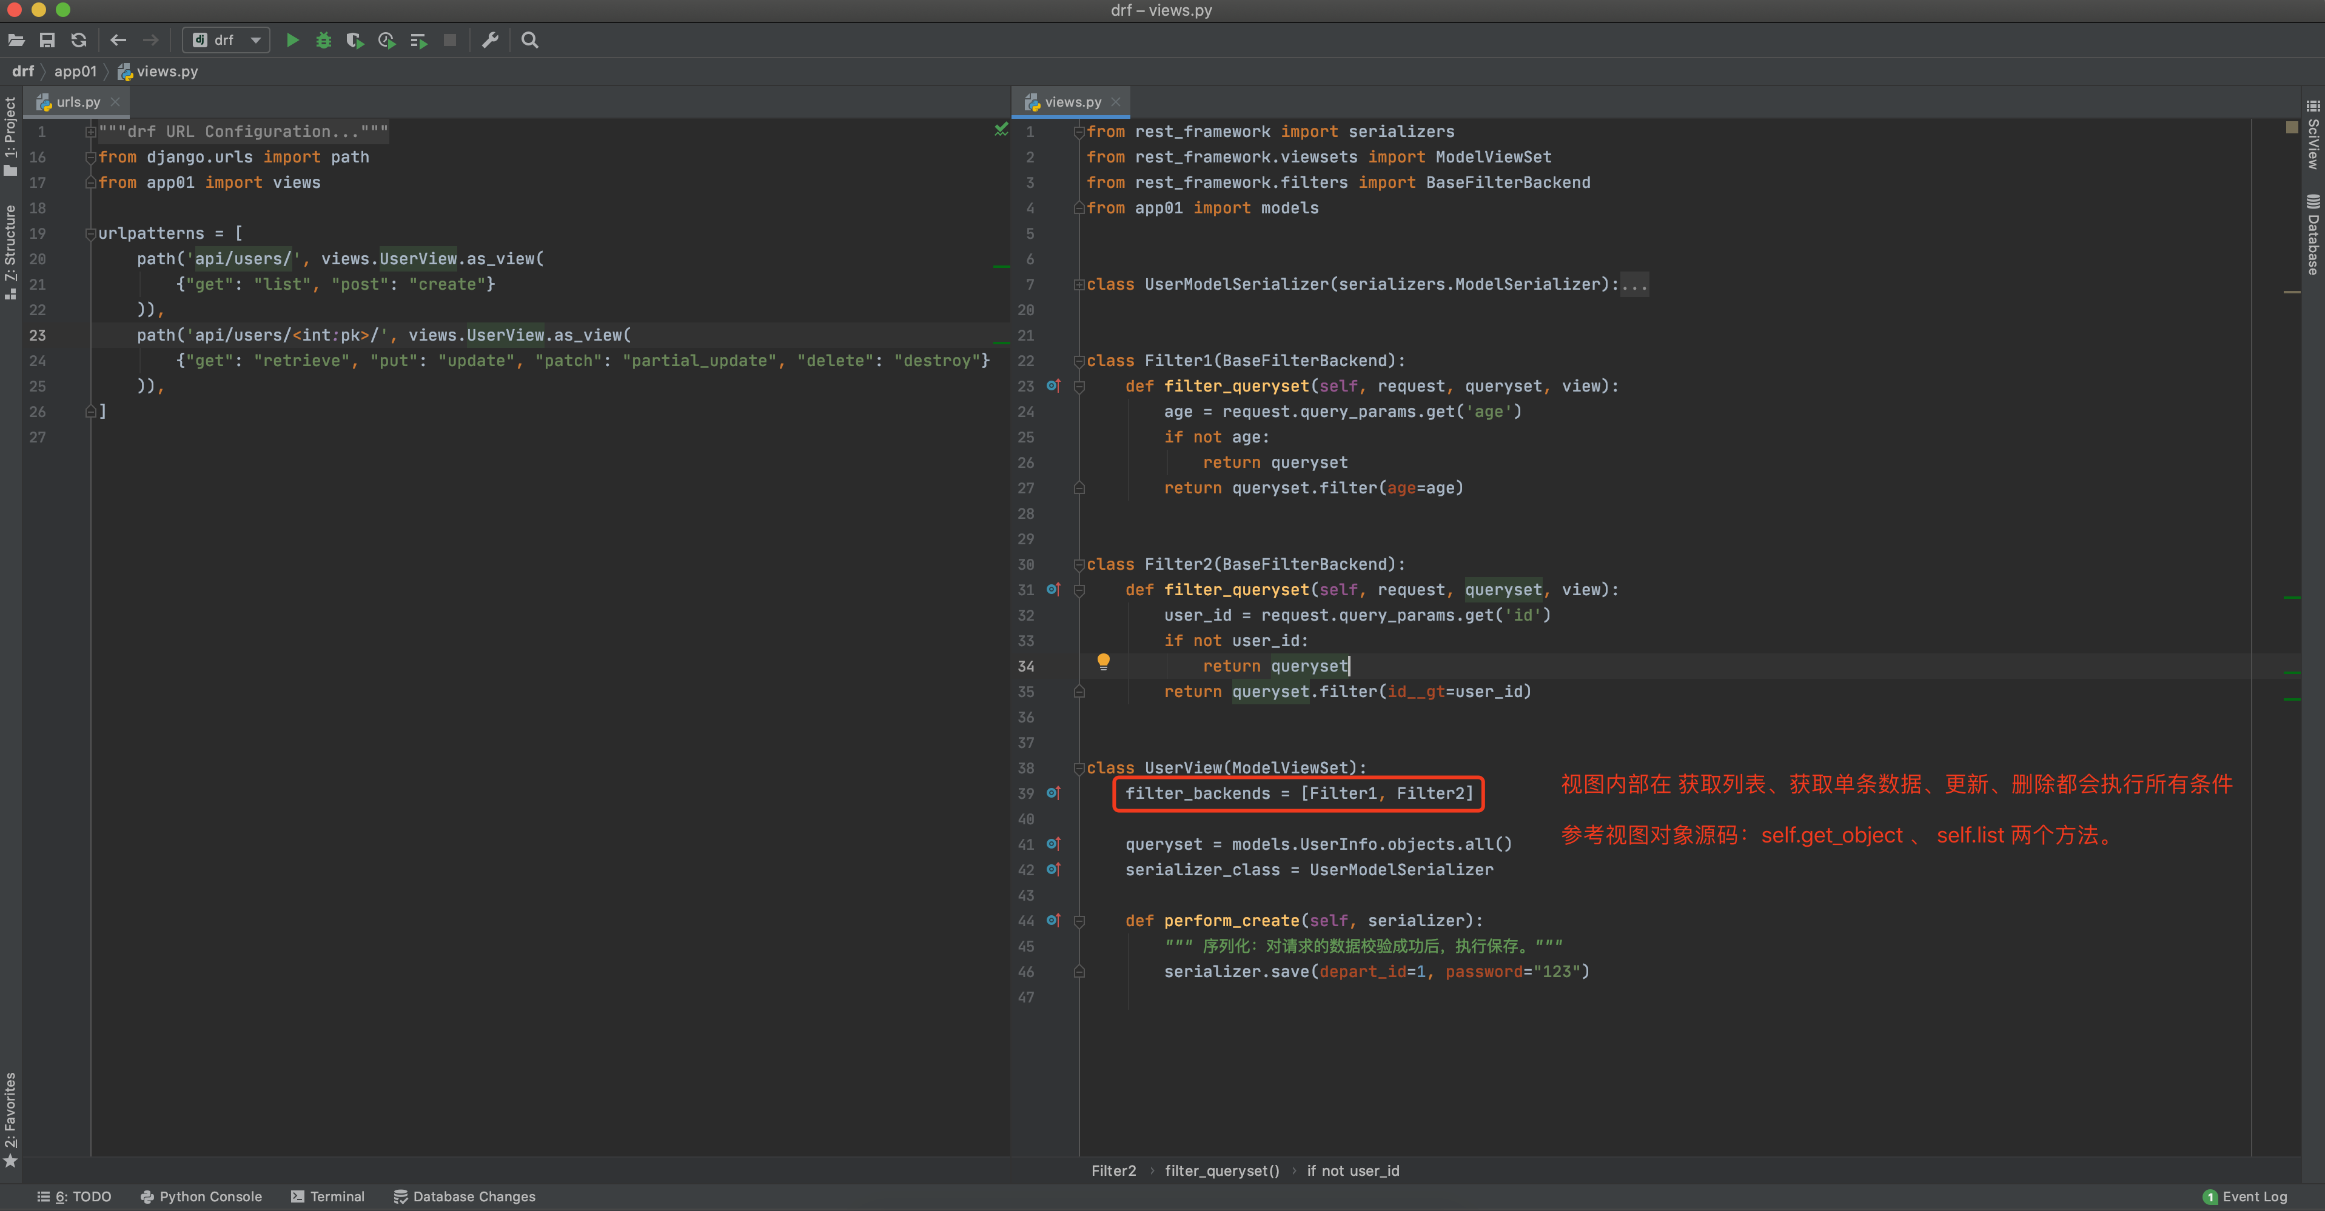Click the override gutter icon beside filter_queryset

click(1053, 386)
